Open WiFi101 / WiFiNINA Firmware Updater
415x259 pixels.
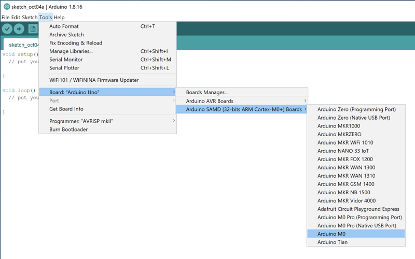coord(107,80)
